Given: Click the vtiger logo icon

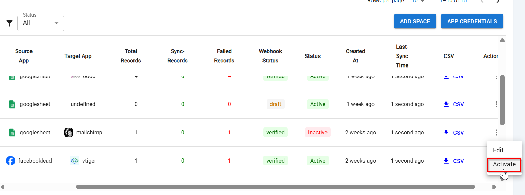Looking at the screenshot, I should tap(74, 161).
